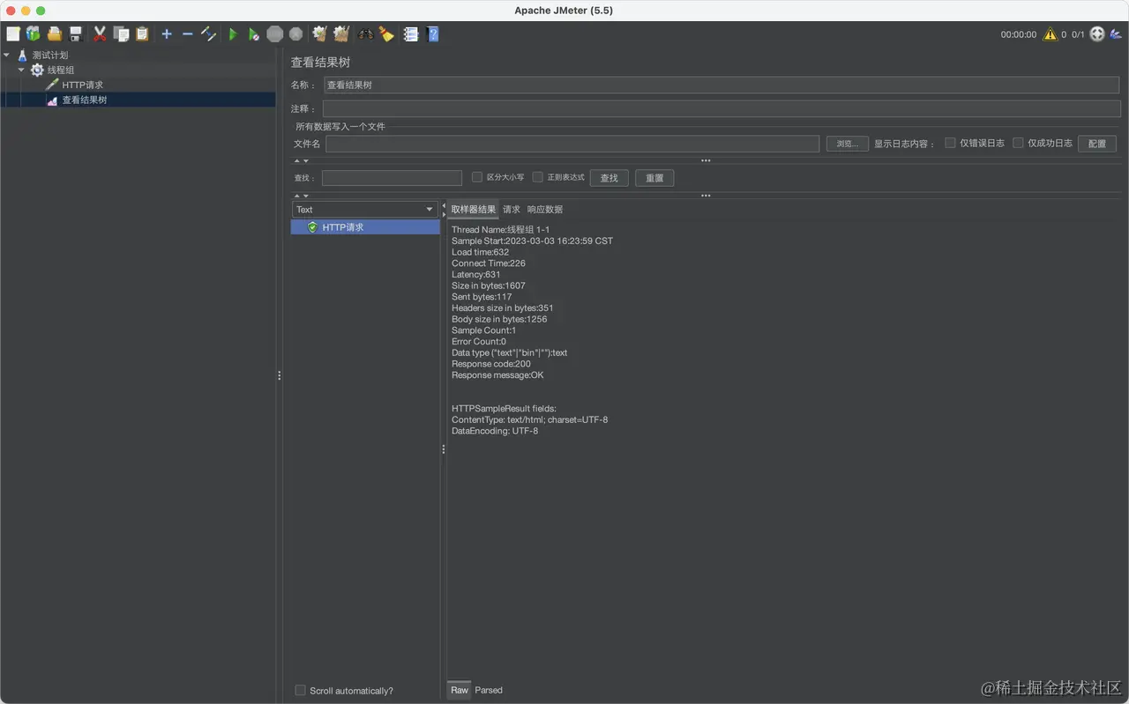1129x704 pixels.
Task: Click the Shutdown test icon
Action: coord(296,34)
